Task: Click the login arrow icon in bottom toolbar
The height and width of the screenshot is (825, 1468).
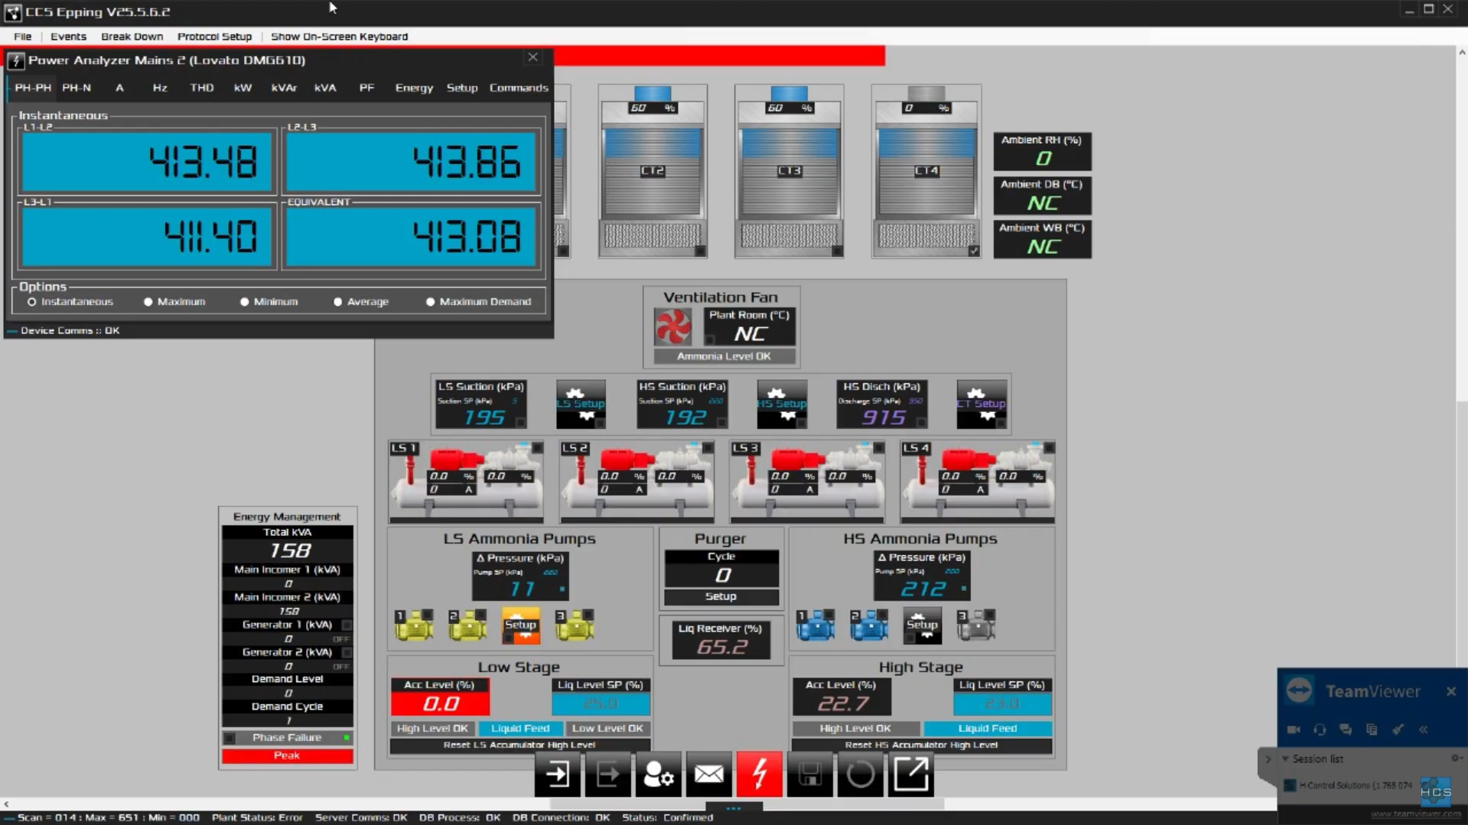Action: pyautogui.click(x=557, y=775)
